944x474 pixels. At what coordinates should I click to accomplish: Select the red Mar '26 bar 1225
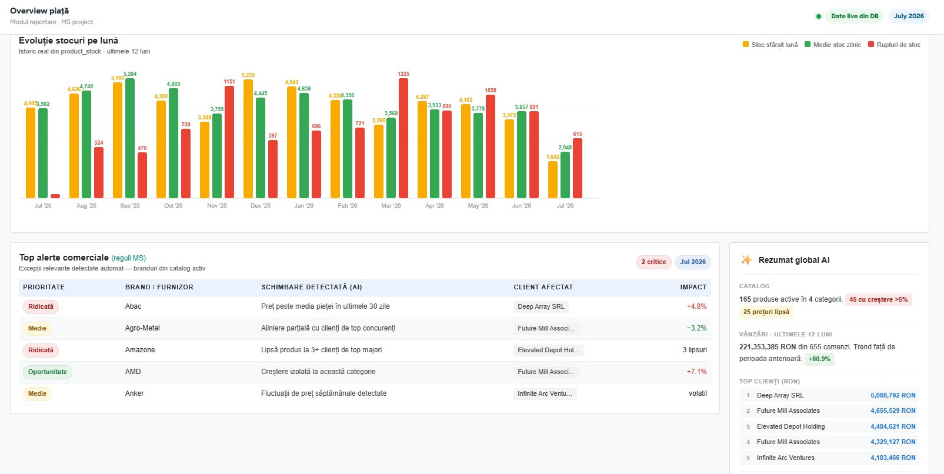[x=403, y=138]
